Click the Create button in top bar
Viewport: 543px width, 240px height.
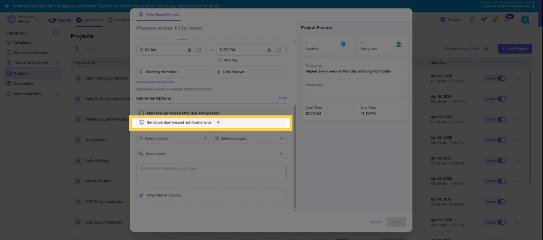(450, 20)
